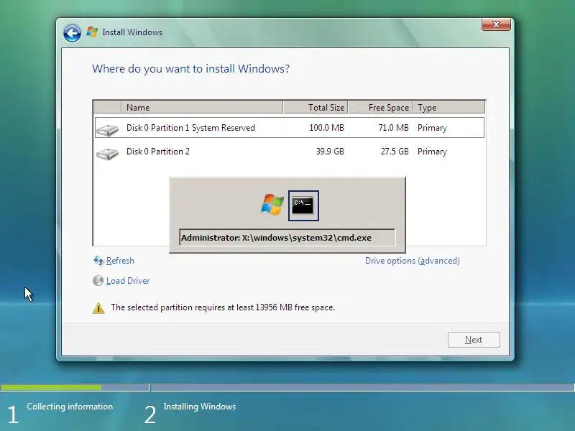Click the yellow warning triangle icon
The image size is (575, 431).
tap(98, 308)
